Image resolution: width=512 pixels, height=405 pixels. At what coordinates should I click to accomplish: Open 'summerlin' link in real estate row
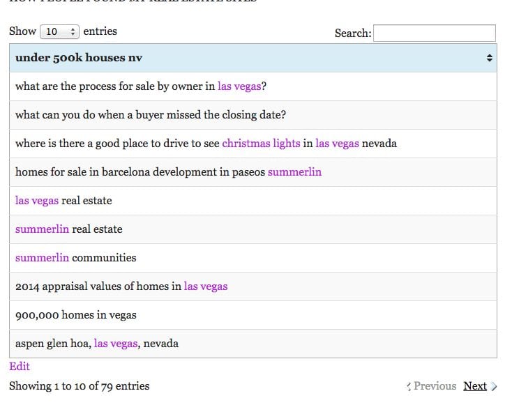coord(42,229)
